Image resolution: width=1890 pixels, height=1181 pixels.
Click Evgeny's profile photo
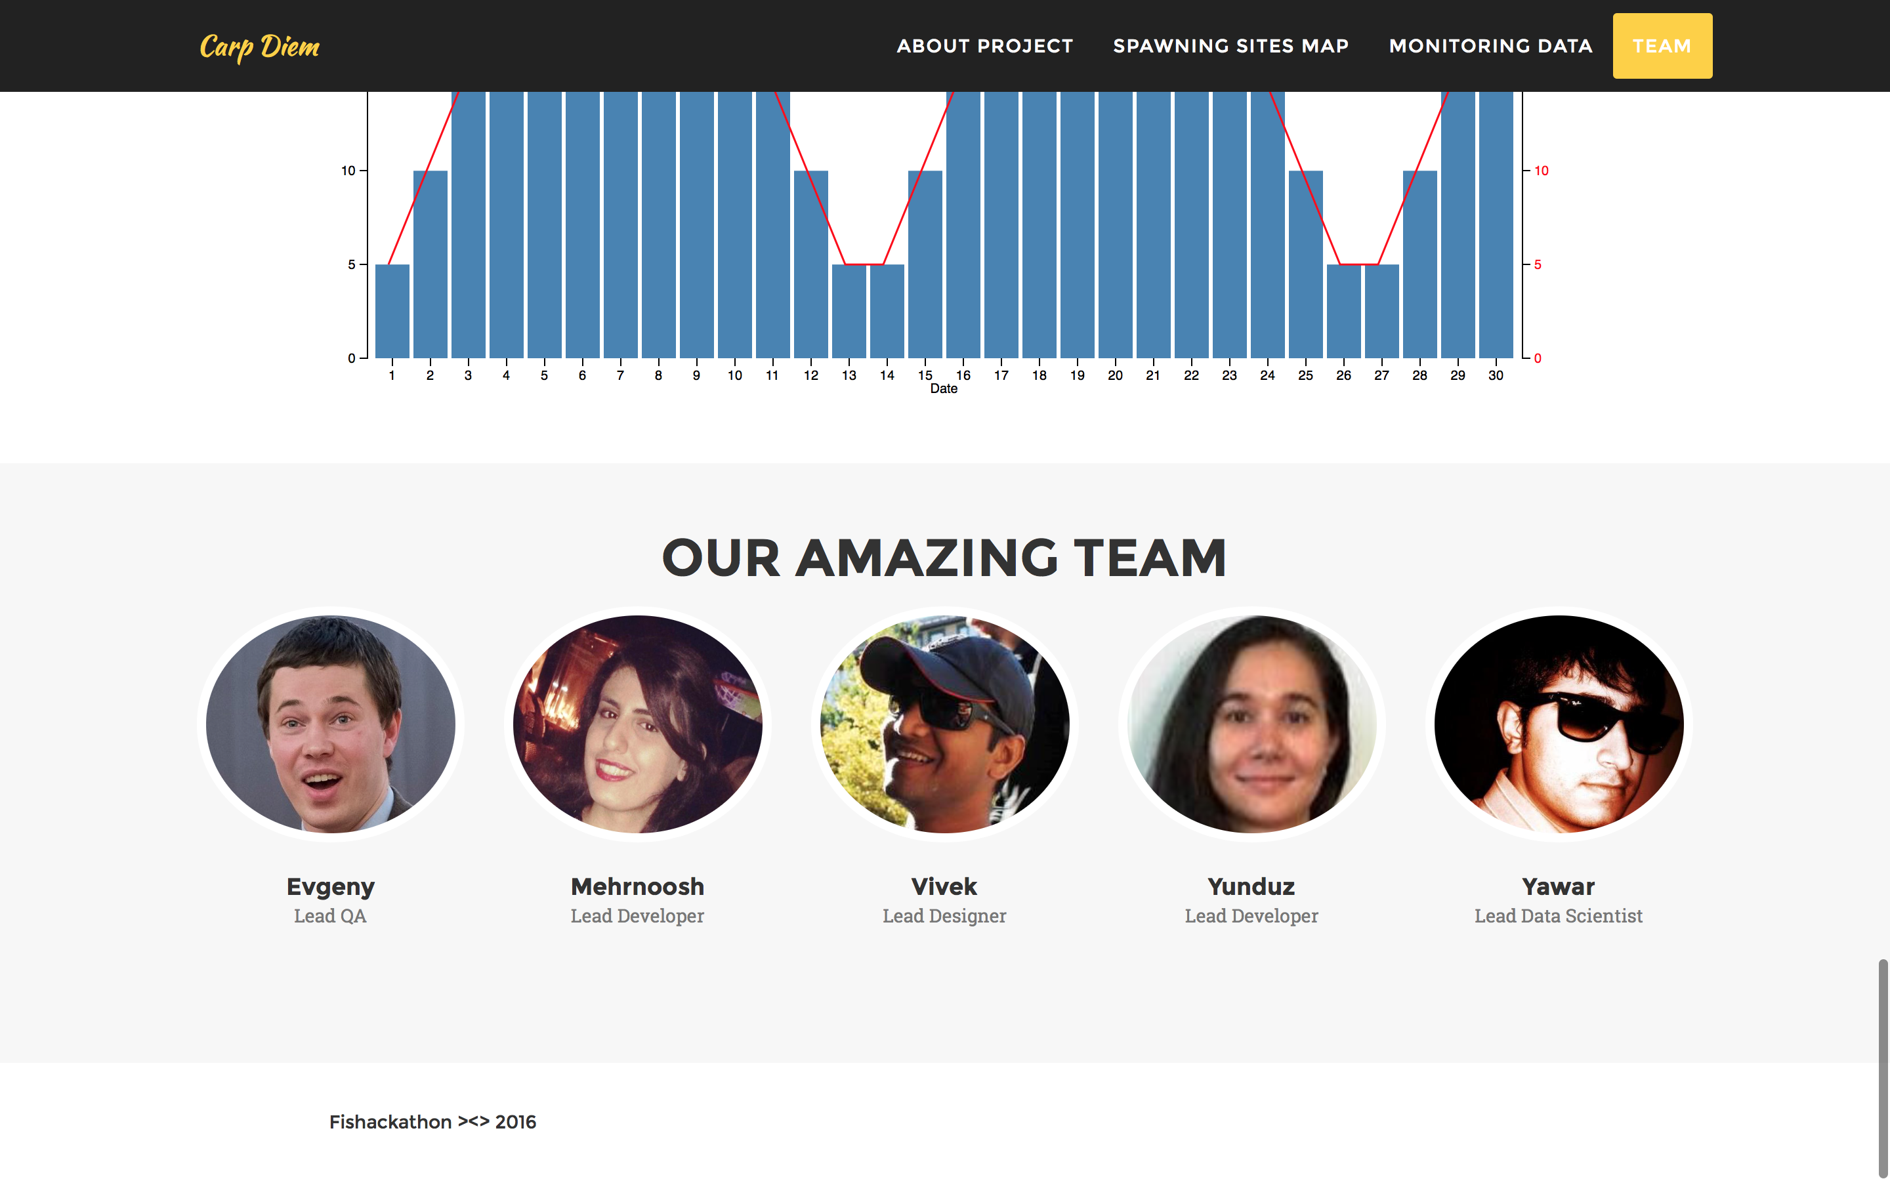point(330,723)
